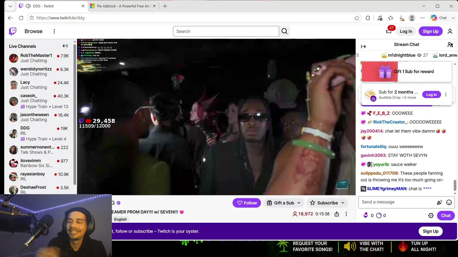Close the DDG - Twitch tab
Viewport: 458px width, 257px height.
83,6
